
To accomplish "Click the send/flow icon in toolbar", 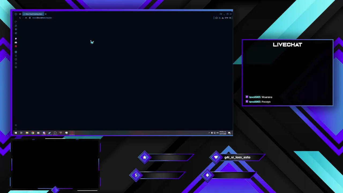I will coord(226,18).
